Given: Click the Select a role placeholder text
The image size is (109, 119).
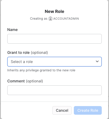Looking at the screenshot, I should pyautogui.click(x=22, y=62).
